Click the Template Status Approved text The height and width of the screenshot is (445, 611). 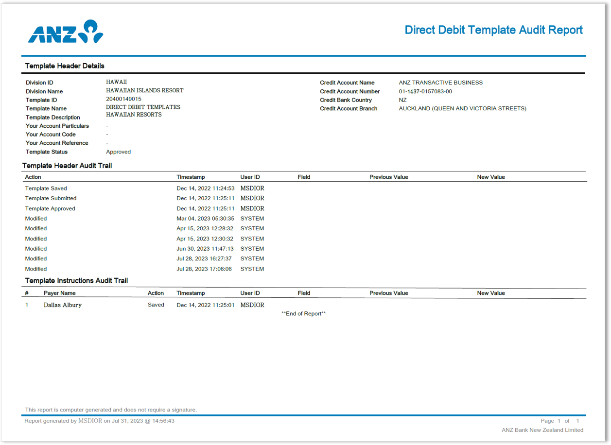[118, 152]
